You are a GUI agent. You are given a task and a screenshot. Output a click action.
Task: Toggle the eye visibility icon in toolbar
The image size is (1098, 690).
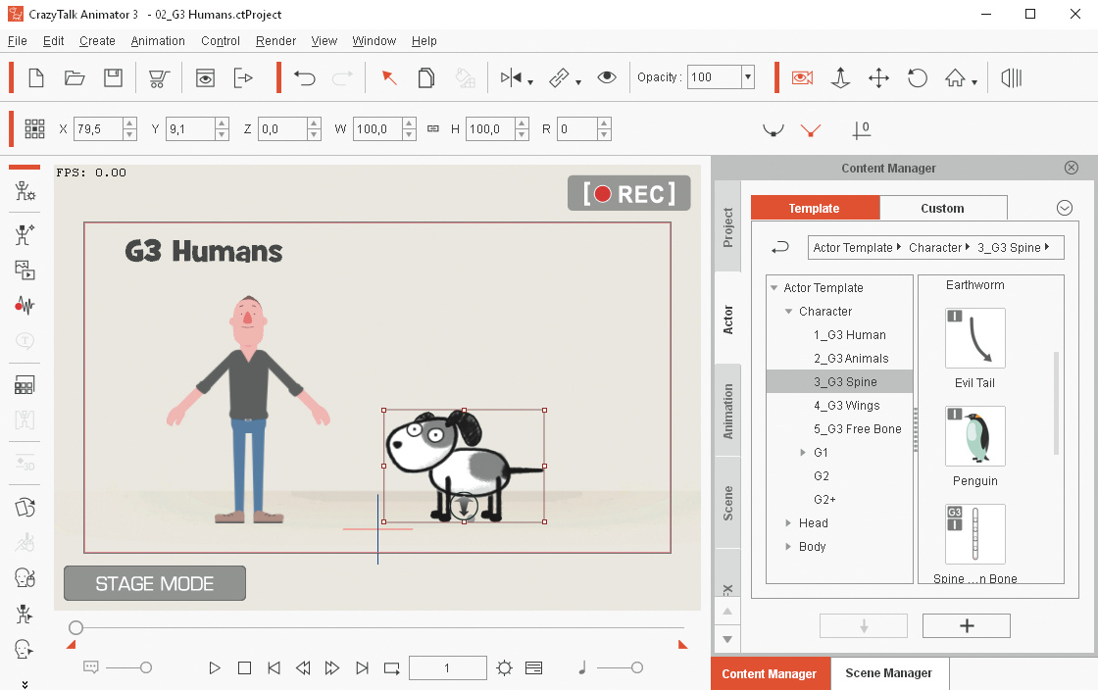point(607,78)
